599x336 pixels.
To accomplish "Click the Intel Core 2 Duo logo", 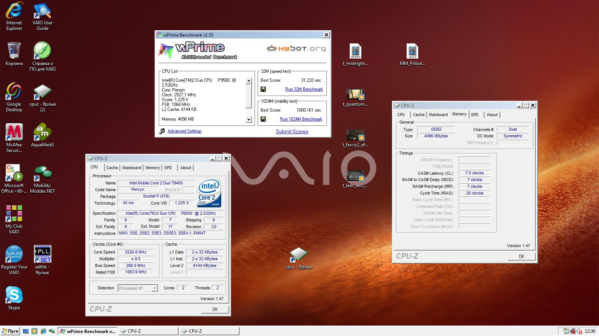I will pyautogui.click(x=209, y=193).
